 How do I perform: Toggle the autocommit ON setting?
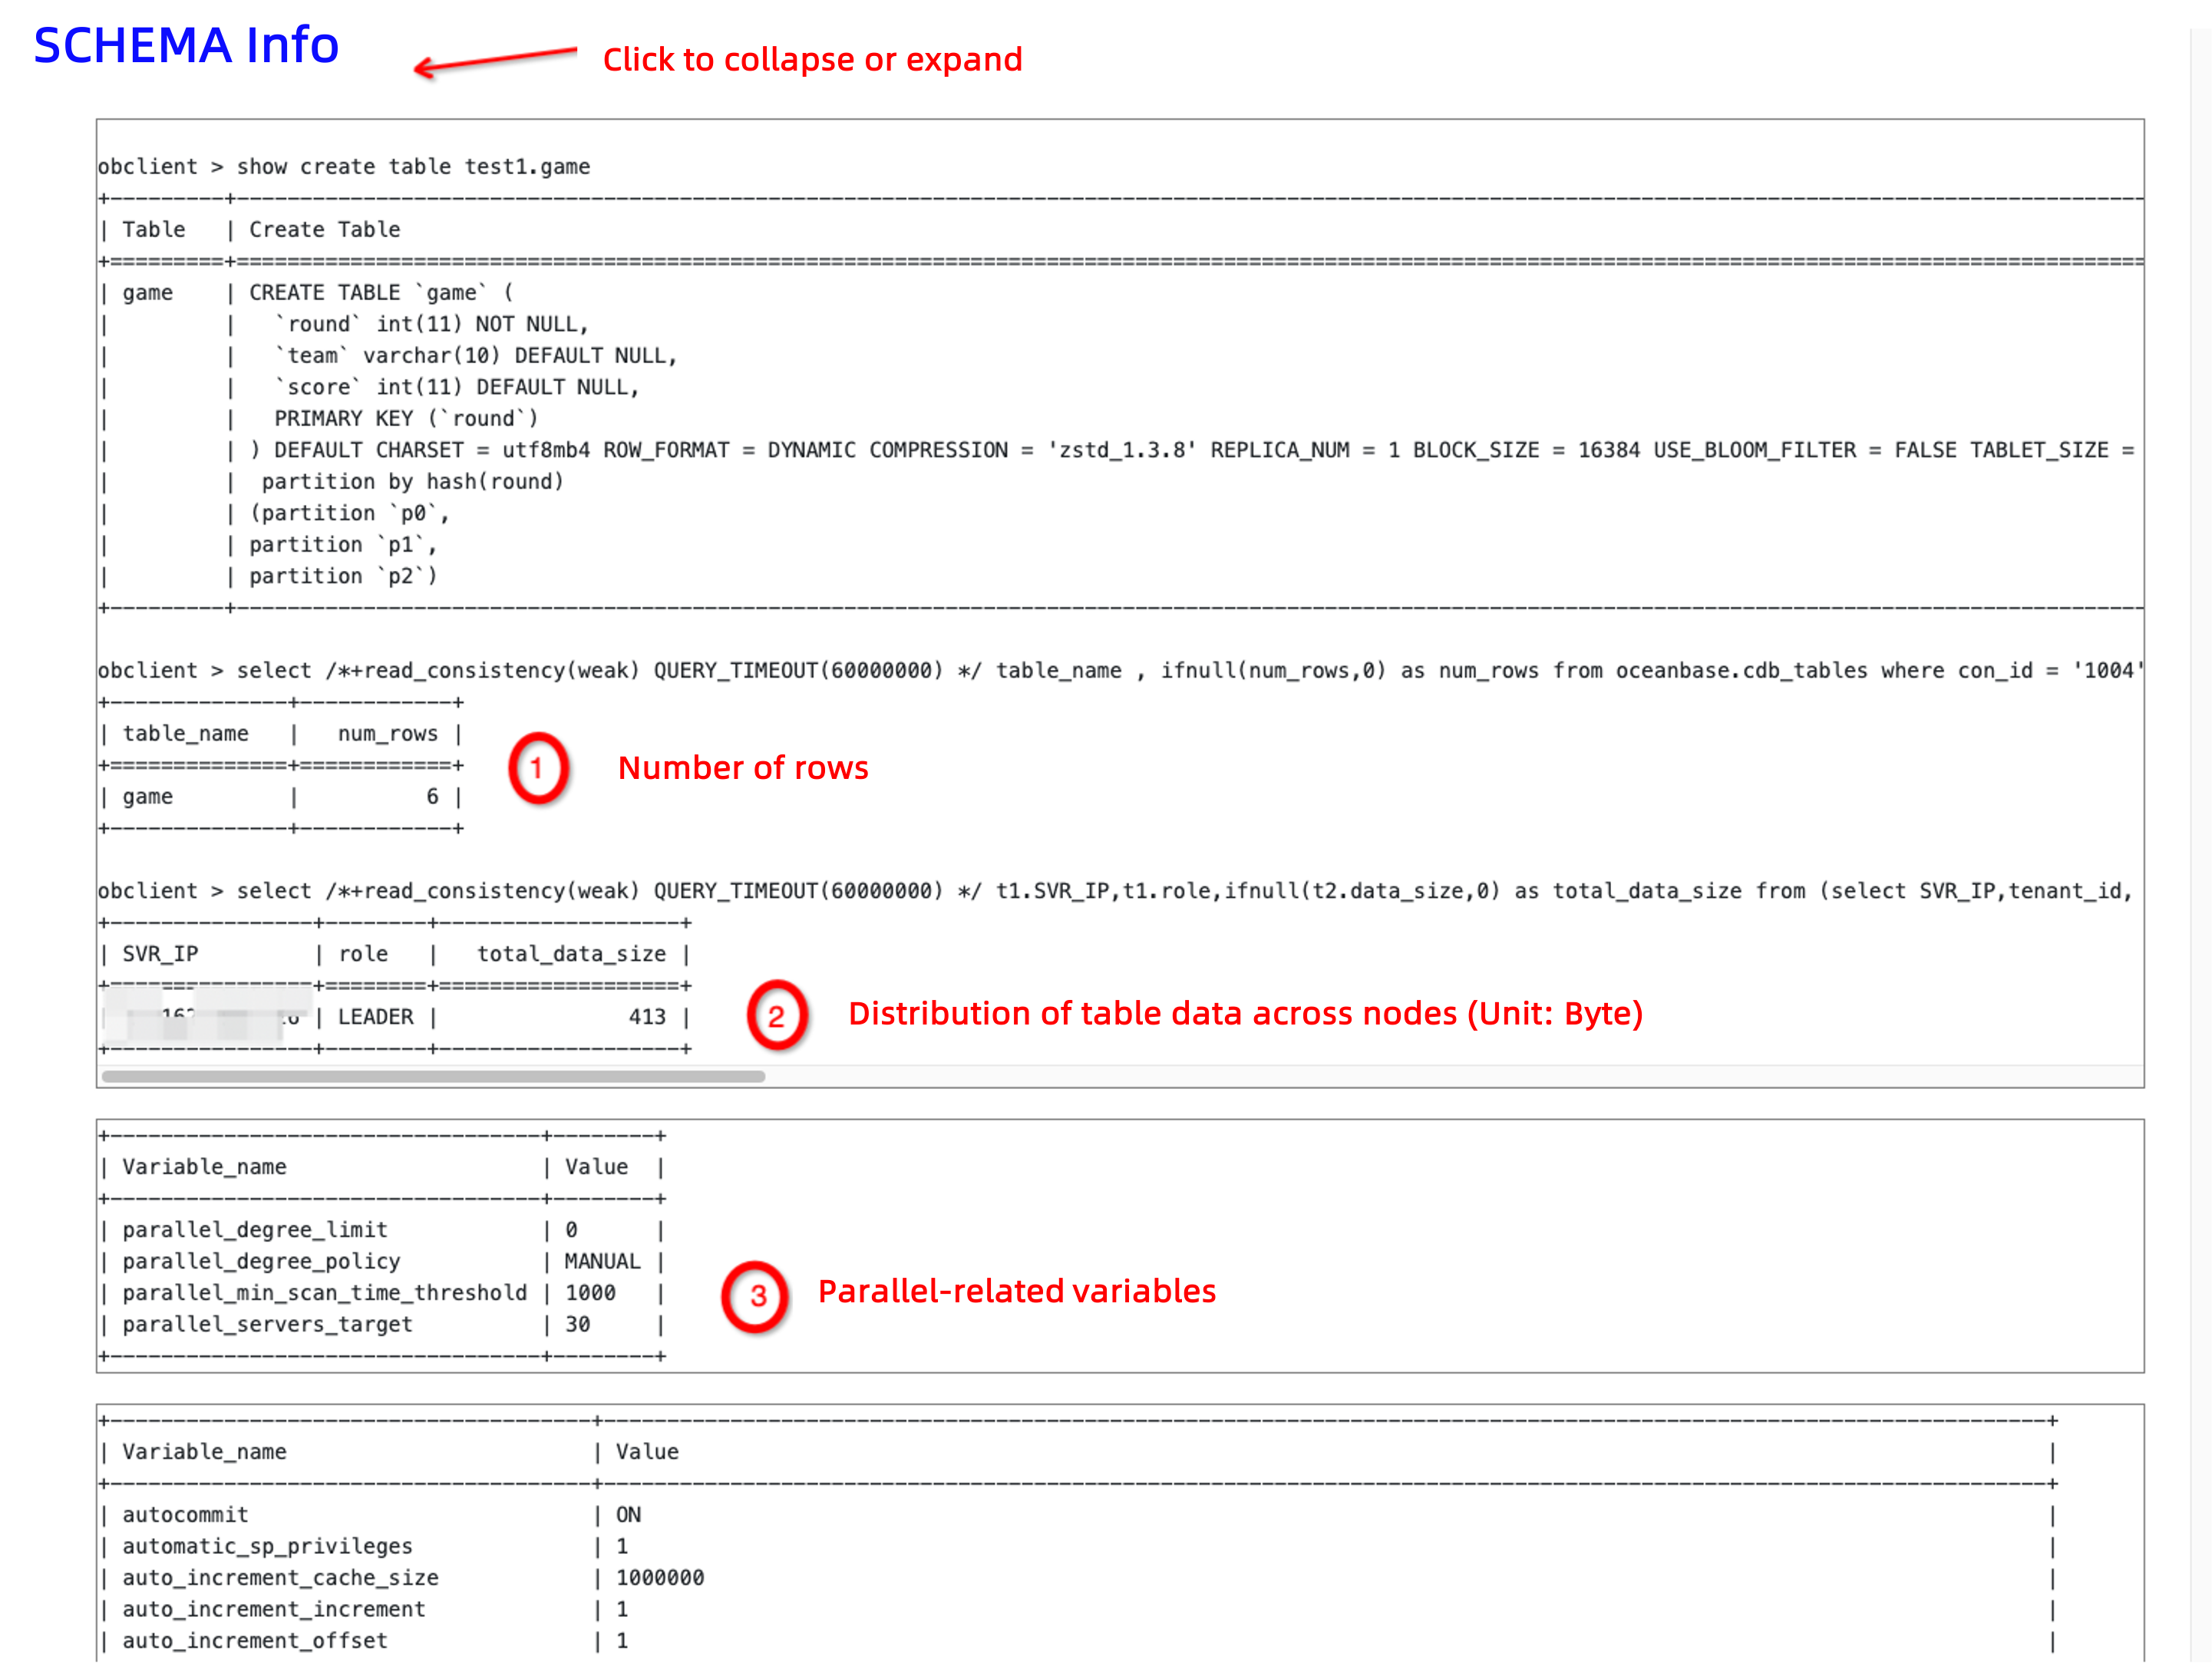click(629, 1514)
